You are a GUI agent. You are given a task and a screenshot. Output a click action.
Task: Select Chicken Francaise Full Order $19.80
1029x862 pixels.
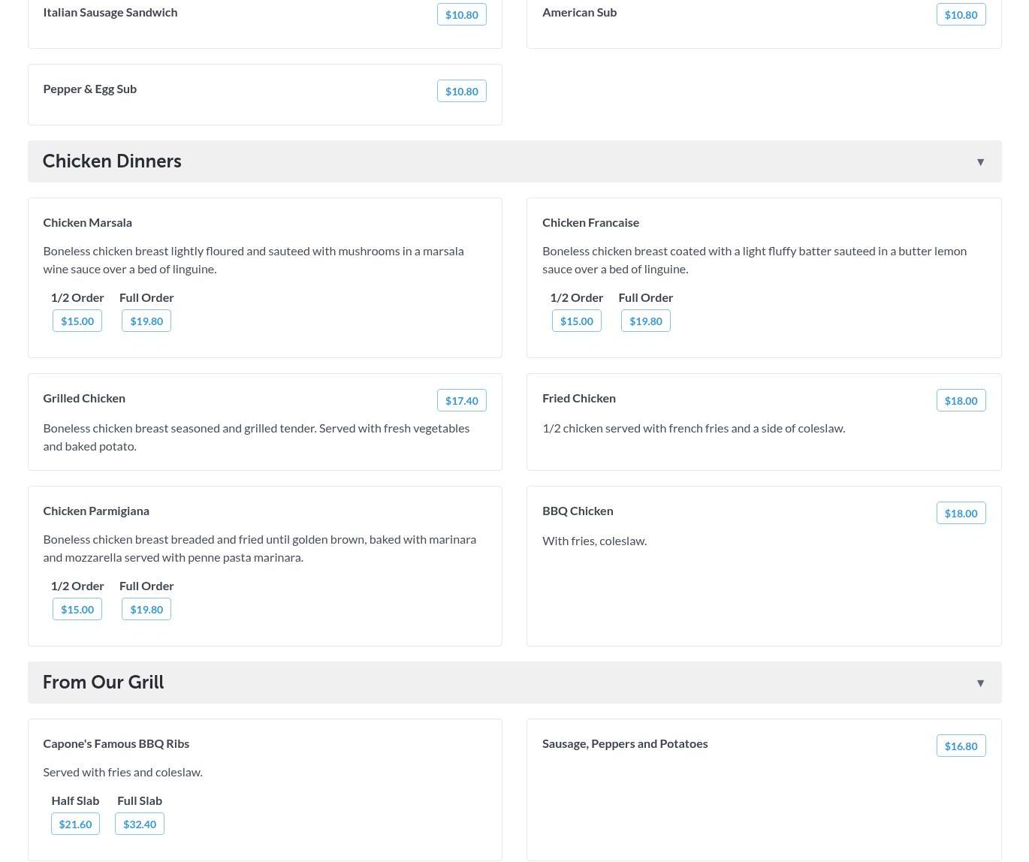coord(645,321)
